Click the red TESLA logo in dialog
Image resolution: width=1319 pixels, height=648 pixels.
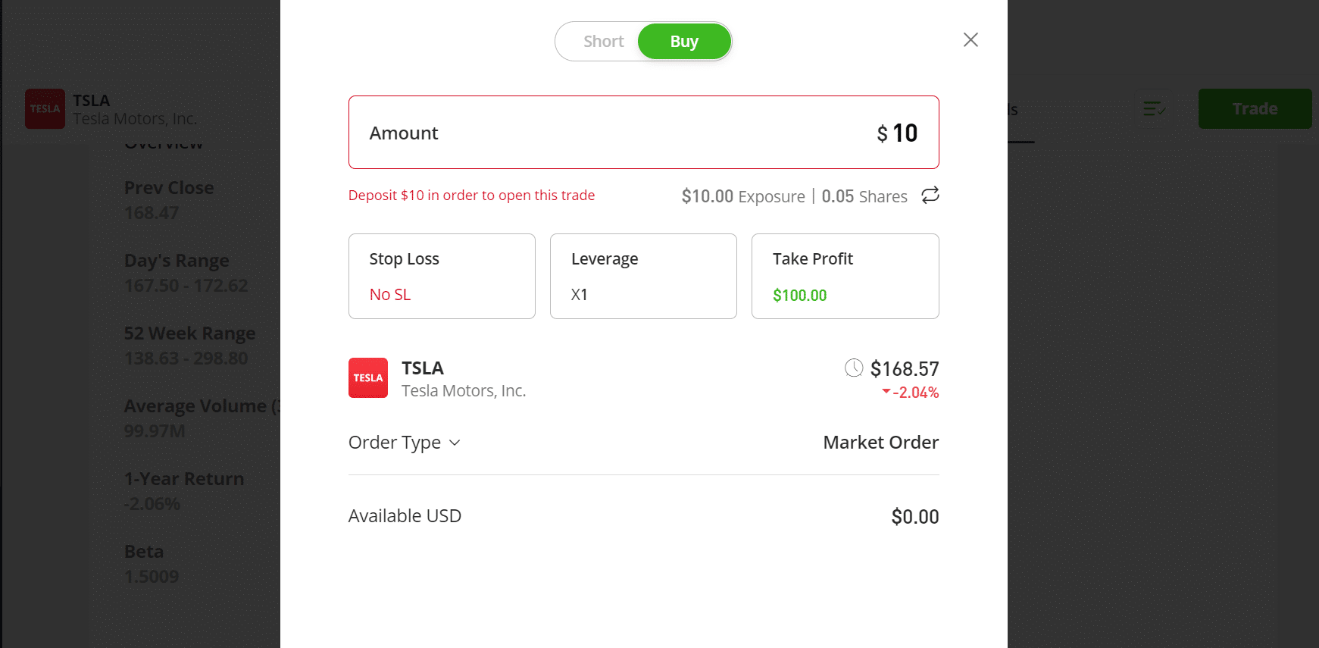pos(368,377)
